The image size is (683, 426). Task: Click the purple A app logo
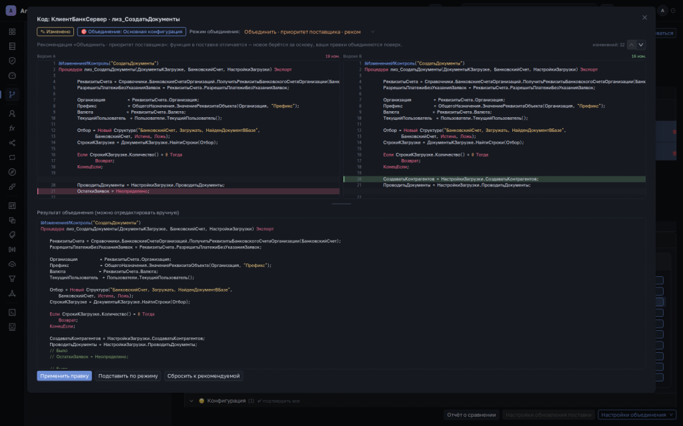pos(11,11)
